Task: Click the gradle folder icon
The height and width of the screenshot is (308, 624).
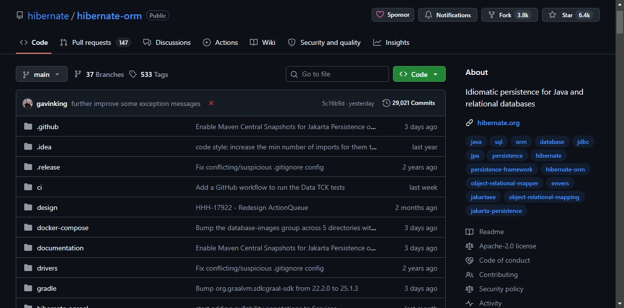Action: 28,288
